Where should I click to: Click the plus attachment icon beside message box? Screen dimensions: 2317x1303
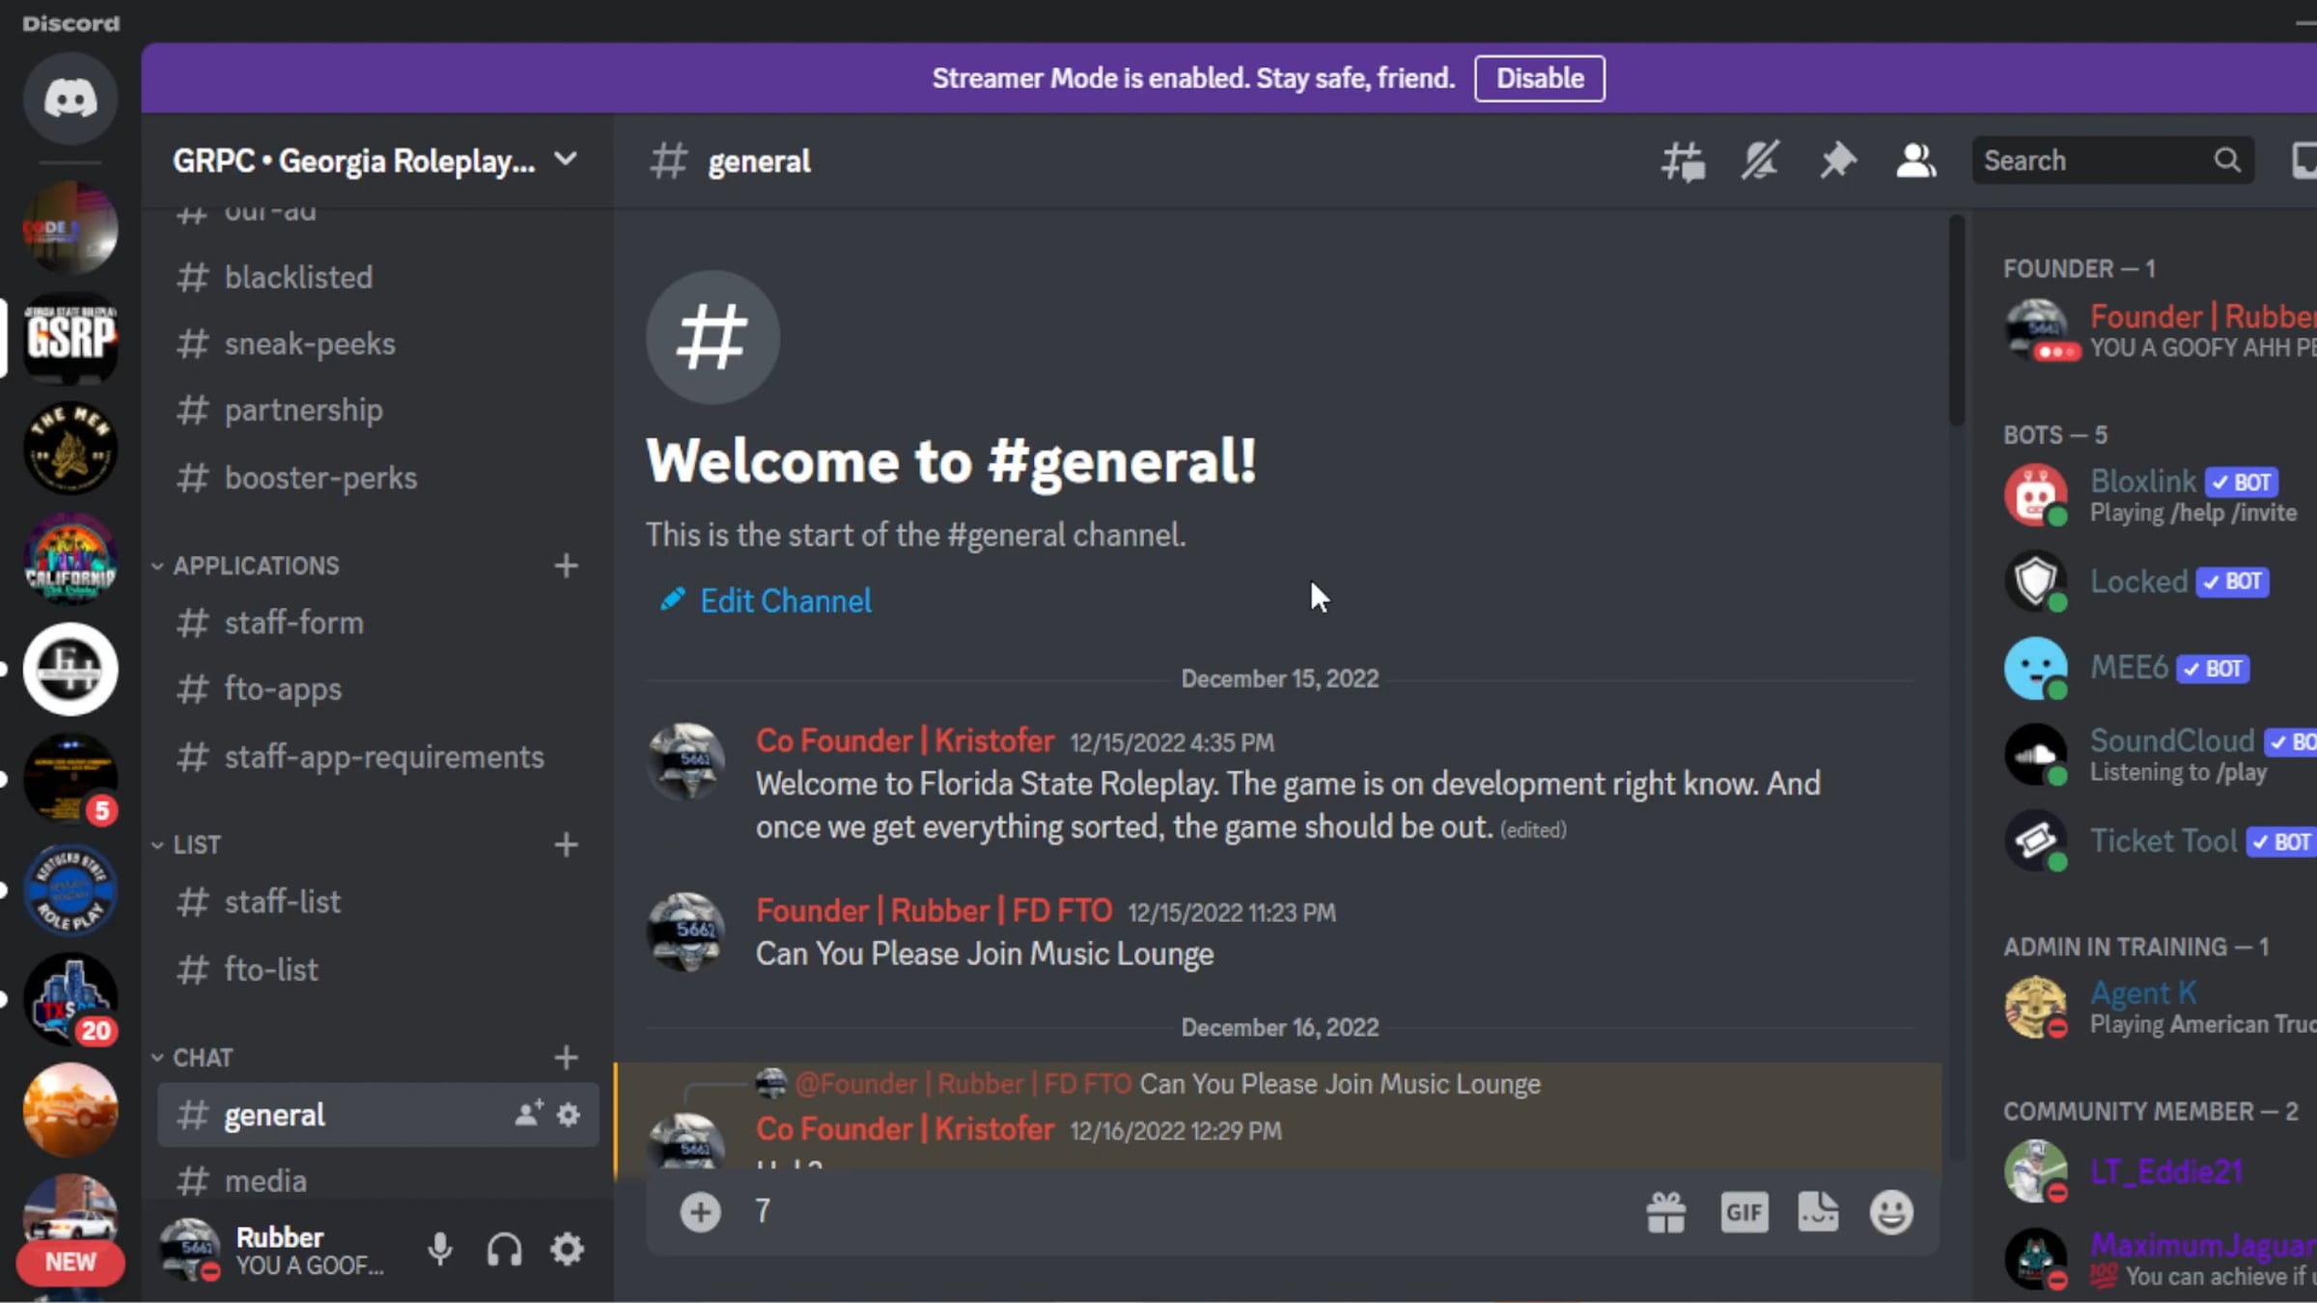coord(701,1212)
